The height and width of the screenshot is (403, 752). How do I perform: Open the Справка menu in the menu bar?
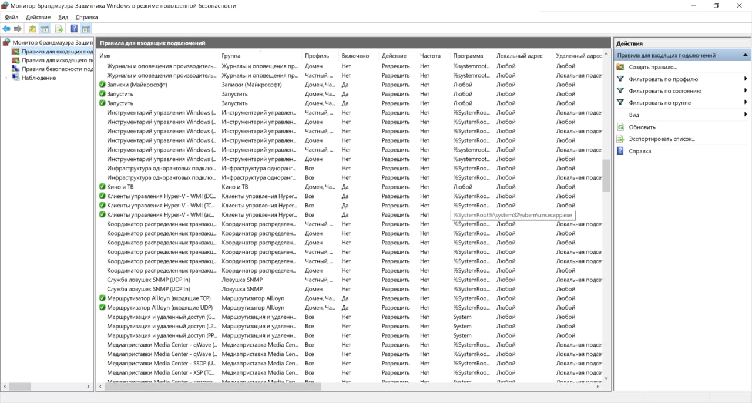[x=87, y=18]
